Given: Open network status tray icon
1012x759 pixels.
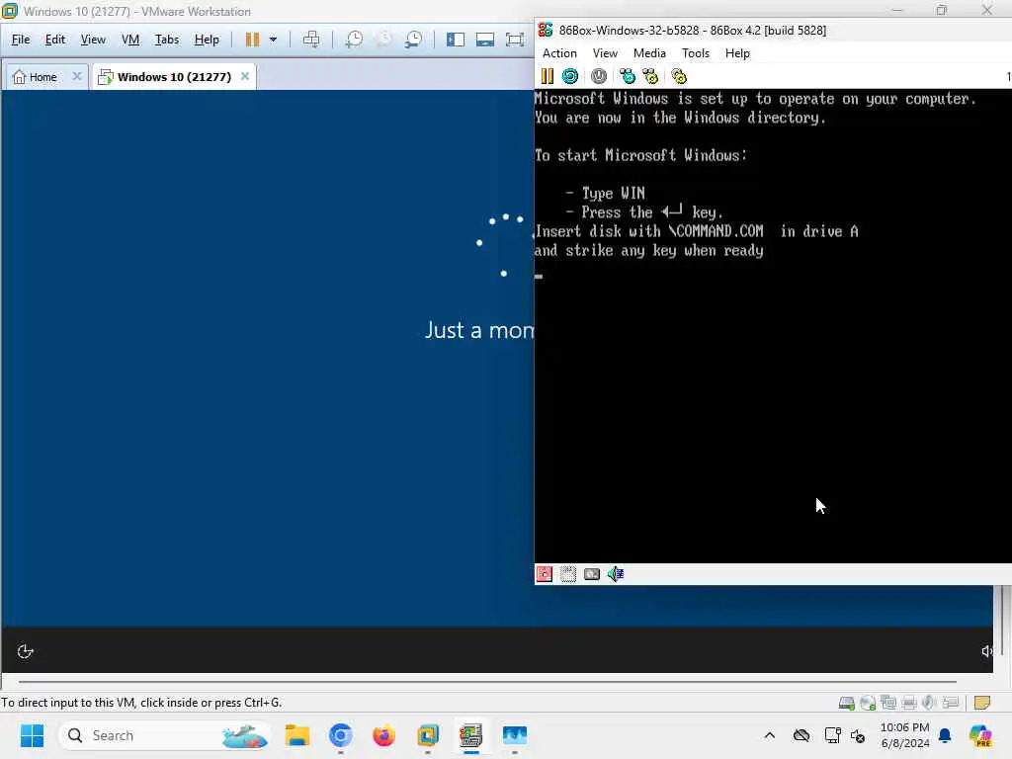Looking at the screenshot, I should [x=832, y=735].
